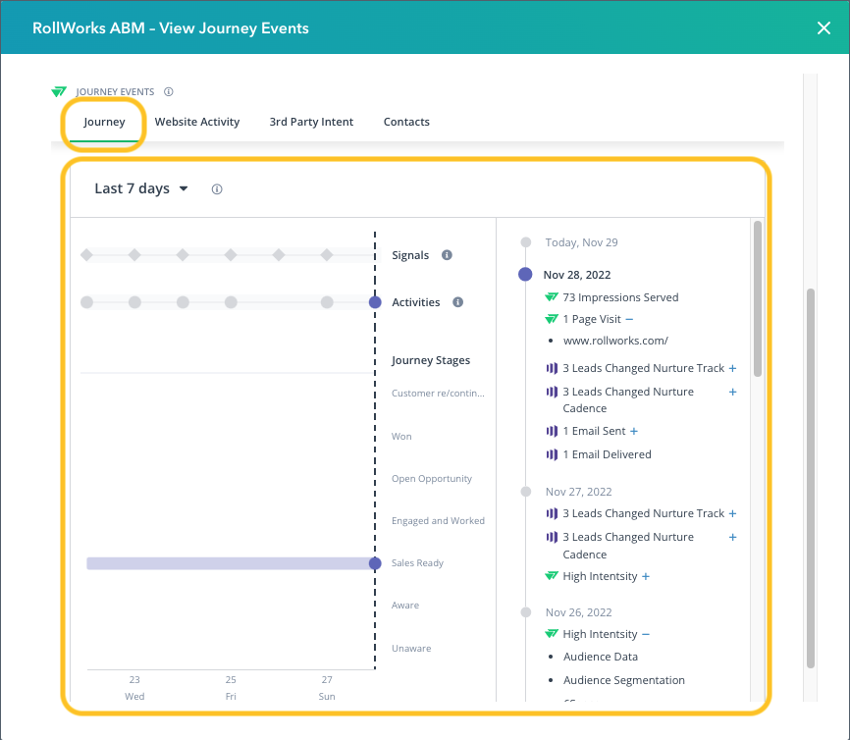Click icon beside Nov 27 Nurture Track entry
Viewport: 850px width, 740px height.
tap(552, 513)
